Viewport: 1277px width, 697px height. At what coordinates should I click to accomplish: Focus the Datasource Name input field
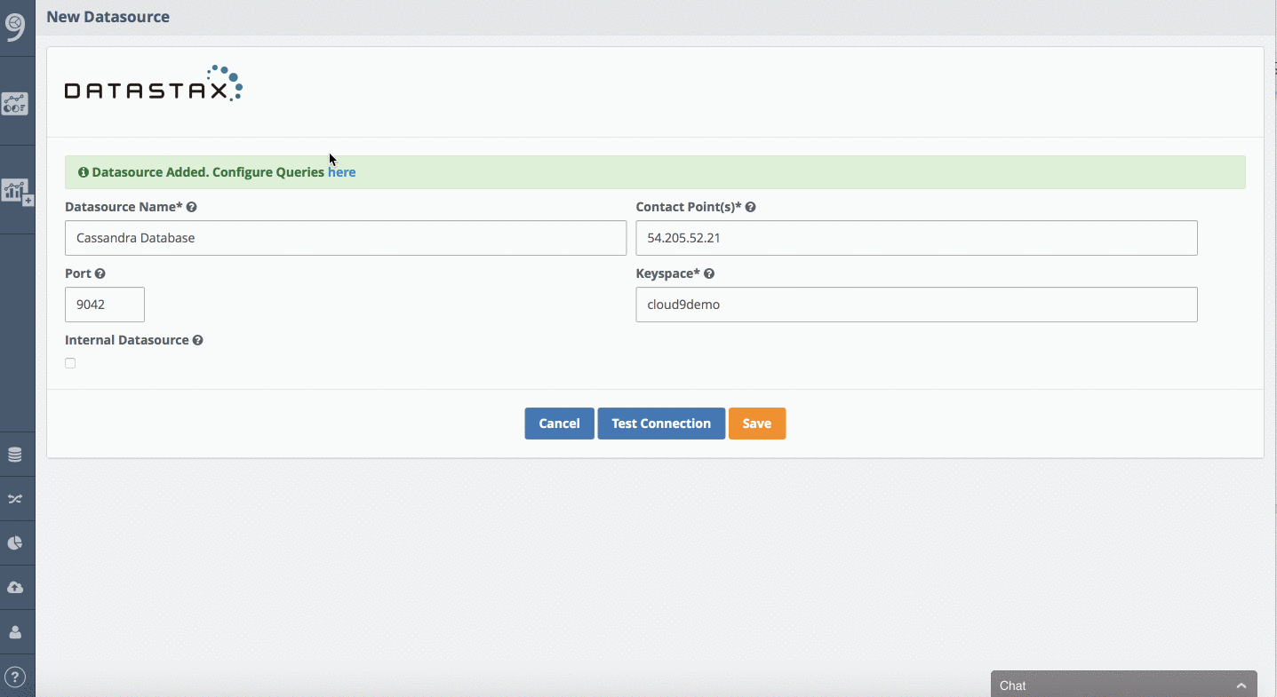pyautogui.click(x=346, y=238)
